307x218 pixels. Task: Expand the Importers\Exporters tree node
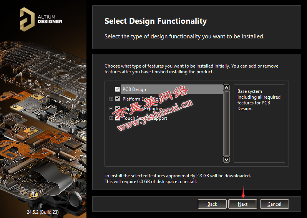coord(111,109)
